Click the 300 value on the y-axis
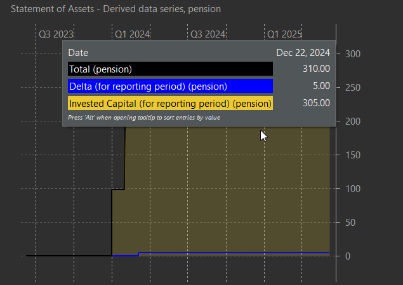Viewport: 403px width, 285px height. coord(353,54)
